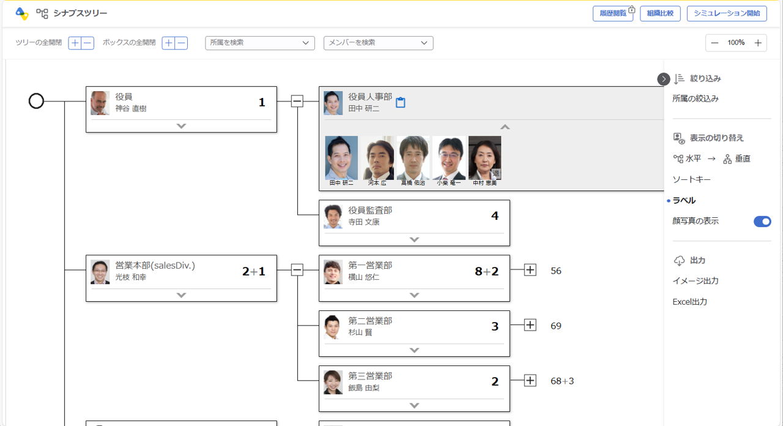Open the 所属を検索 dropdown

pyautogui.click(x=259, y=43)
